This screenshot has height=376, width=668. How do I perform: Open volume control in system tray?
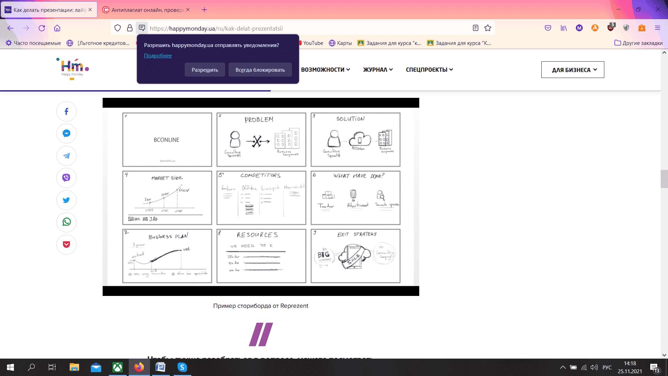pos(594,367)
